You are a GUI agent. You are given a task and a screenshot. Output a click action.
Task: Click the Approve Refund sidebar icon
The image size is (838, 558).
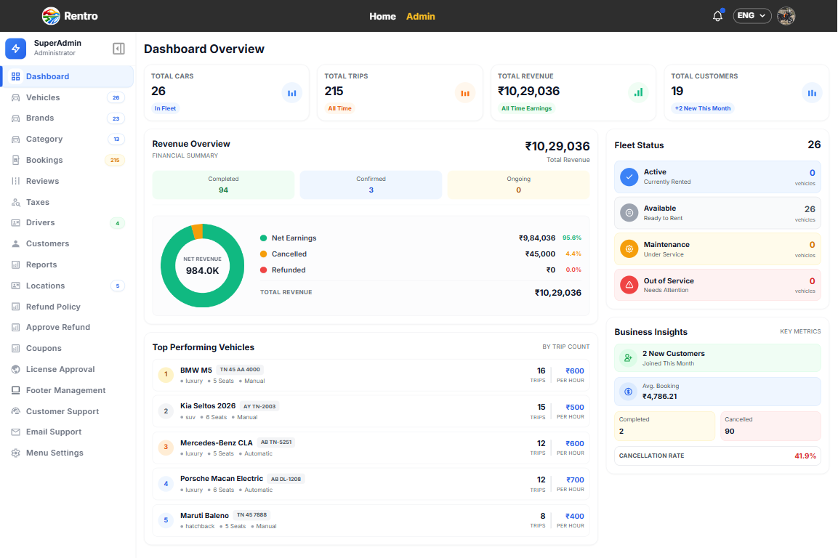pos(15,327)
